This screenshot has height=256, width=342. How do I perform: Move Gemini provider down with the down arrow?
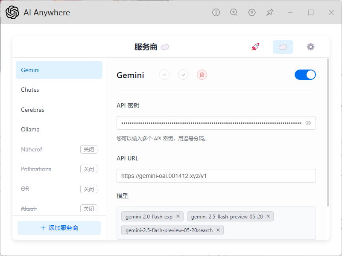[x=183, y=75]
